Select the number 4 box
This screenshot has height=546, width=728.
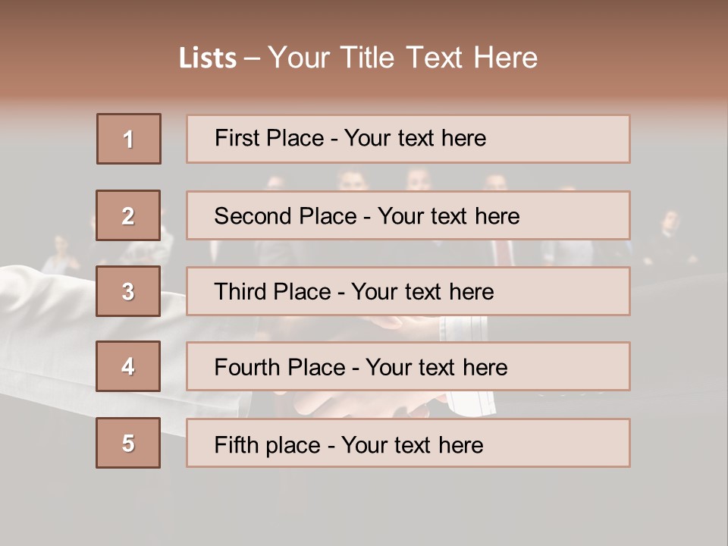click(x=128, y=366)
